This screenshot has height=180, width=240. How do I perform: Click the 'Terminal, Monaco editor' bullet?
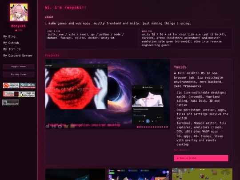(x=201, y=127)
